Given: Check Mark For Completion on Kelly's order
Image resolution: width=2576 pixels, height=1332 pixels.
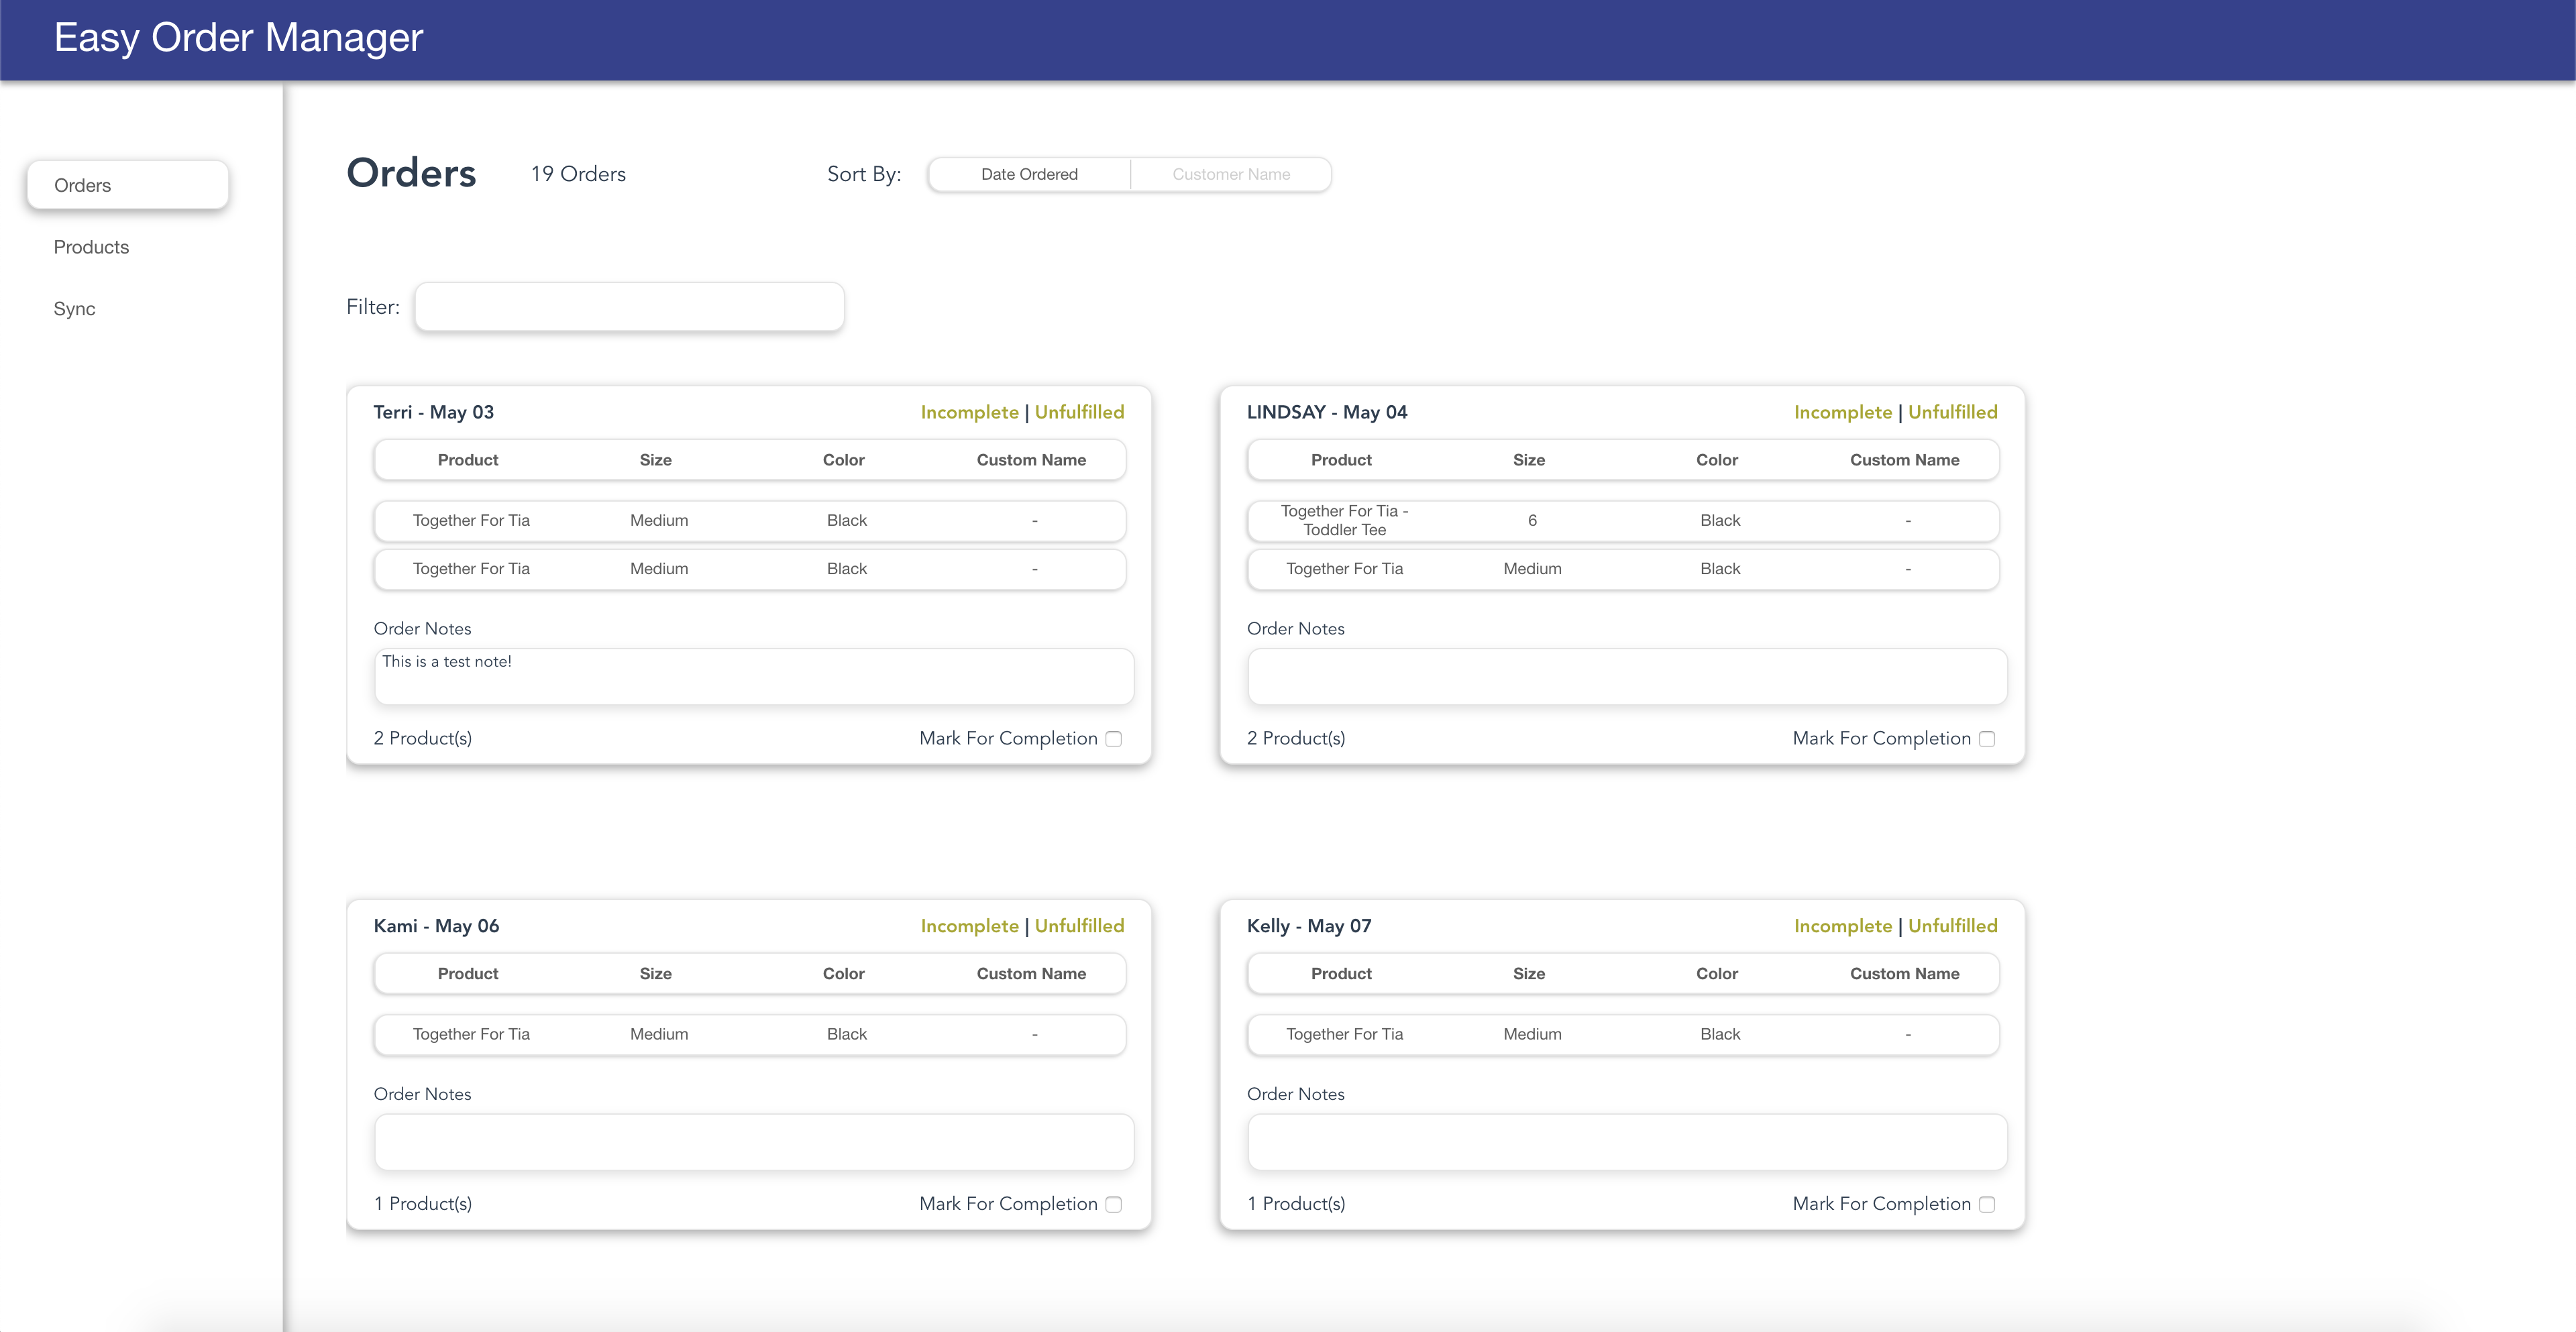Looking at the screenshot, I should click(x=1987, y=1205).
